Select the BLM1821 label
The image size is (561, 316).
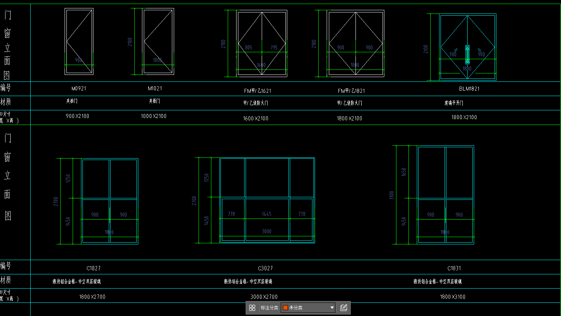tap(469, 89)
